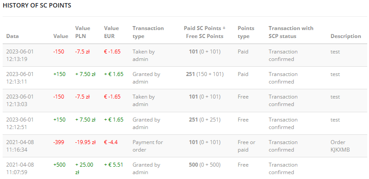Click the Paid SC Points + Free SC Points header
The height and width of the screenshot is (179, 369).
pyautogui.click(x=205, y=32)
